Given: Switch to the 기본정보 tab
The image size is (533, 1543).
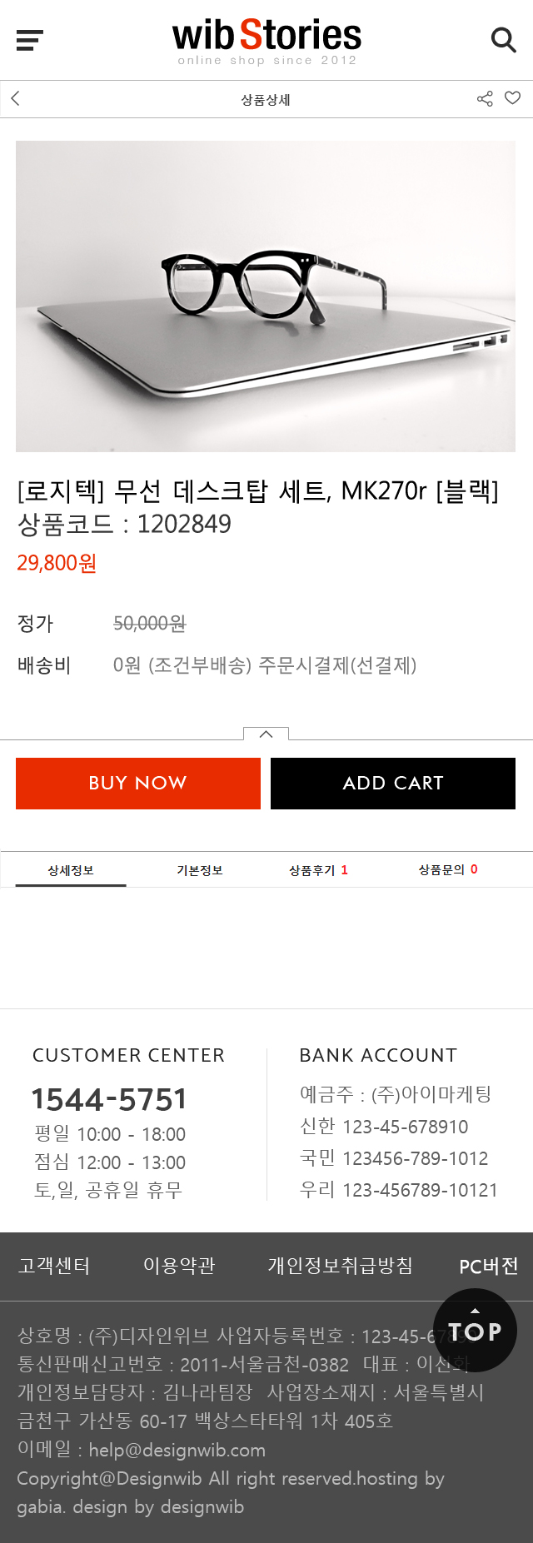Looking at the screenshot, I should [x=200, y=870].
